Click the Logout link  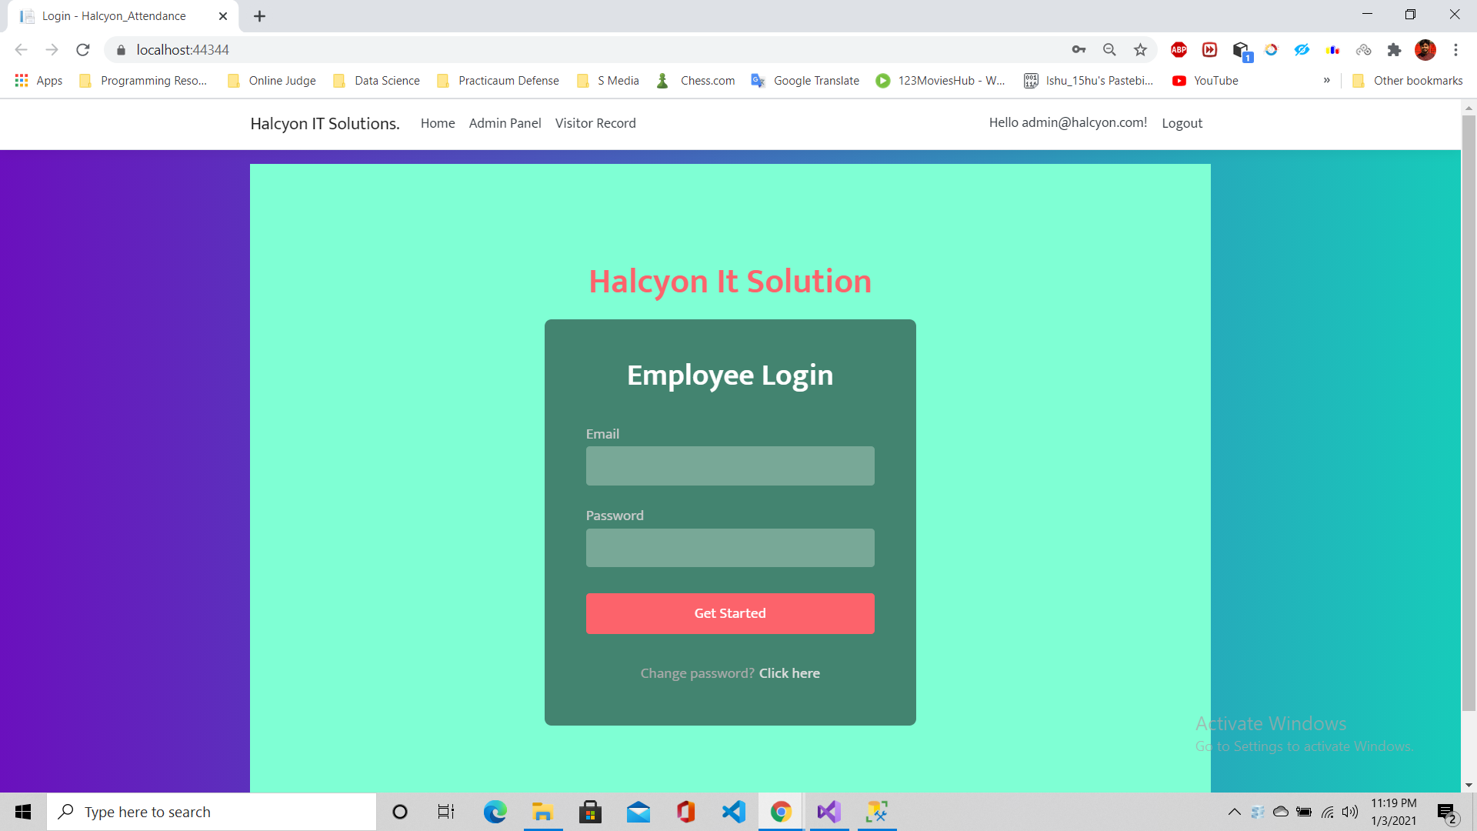[x=1182, y=123]
